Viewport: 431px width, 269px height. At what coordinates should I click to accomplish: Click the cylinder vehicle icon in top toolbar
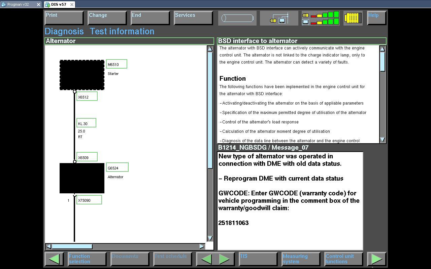pos(237,18)
